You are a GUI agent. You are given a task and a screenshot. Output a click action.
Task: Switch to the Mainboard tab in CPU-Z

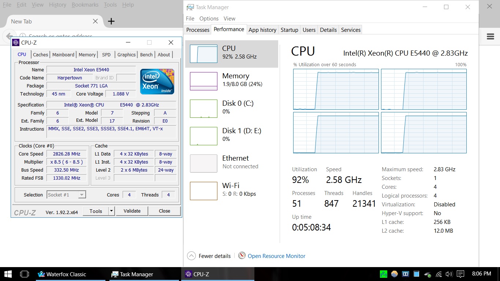click(x=63, y=55)
